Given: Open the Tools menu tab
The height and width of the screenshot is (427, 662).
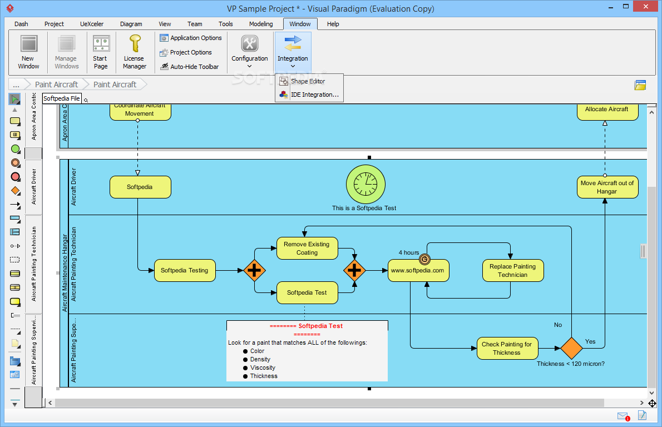Looking at the screenshot, I should pos(225,24).
